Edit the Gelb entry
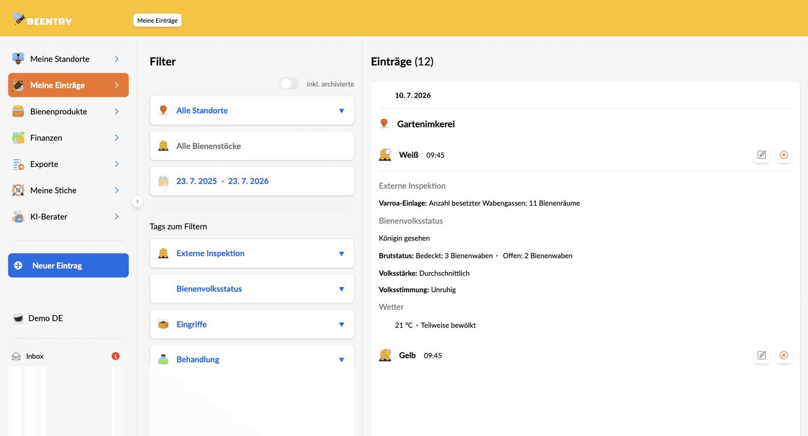 pos(762,355)
